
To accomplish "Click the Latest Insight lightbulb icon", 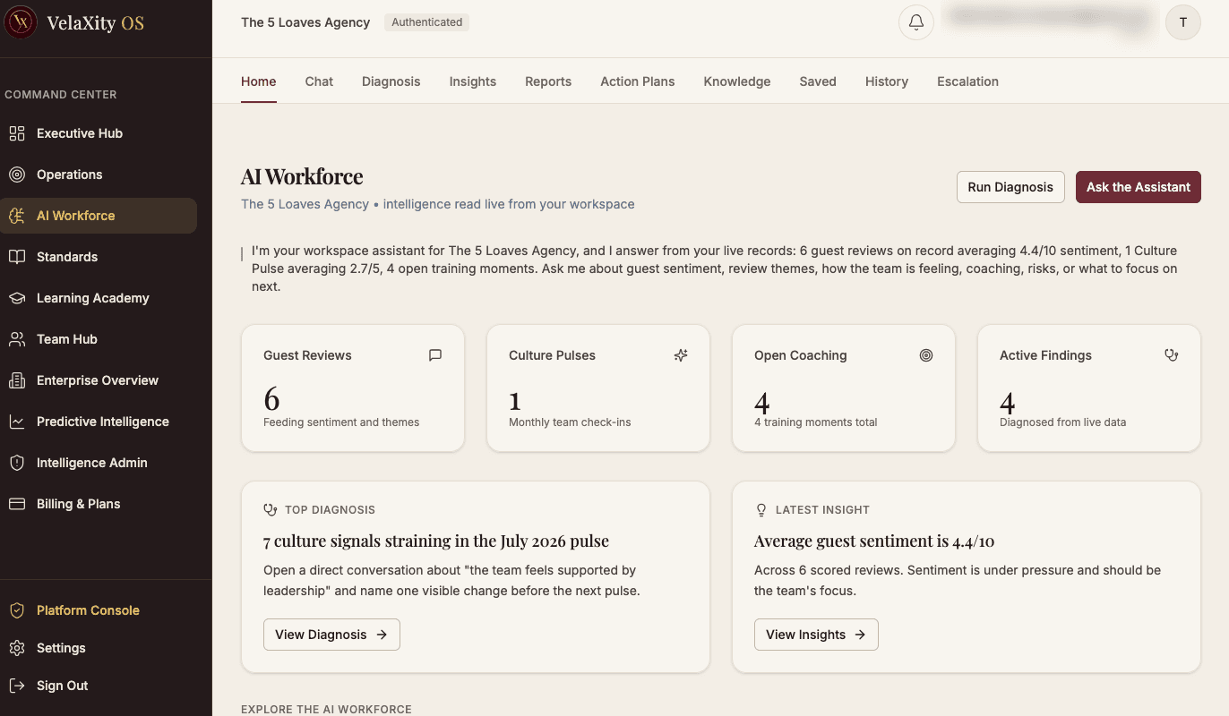I will point(761,509).
